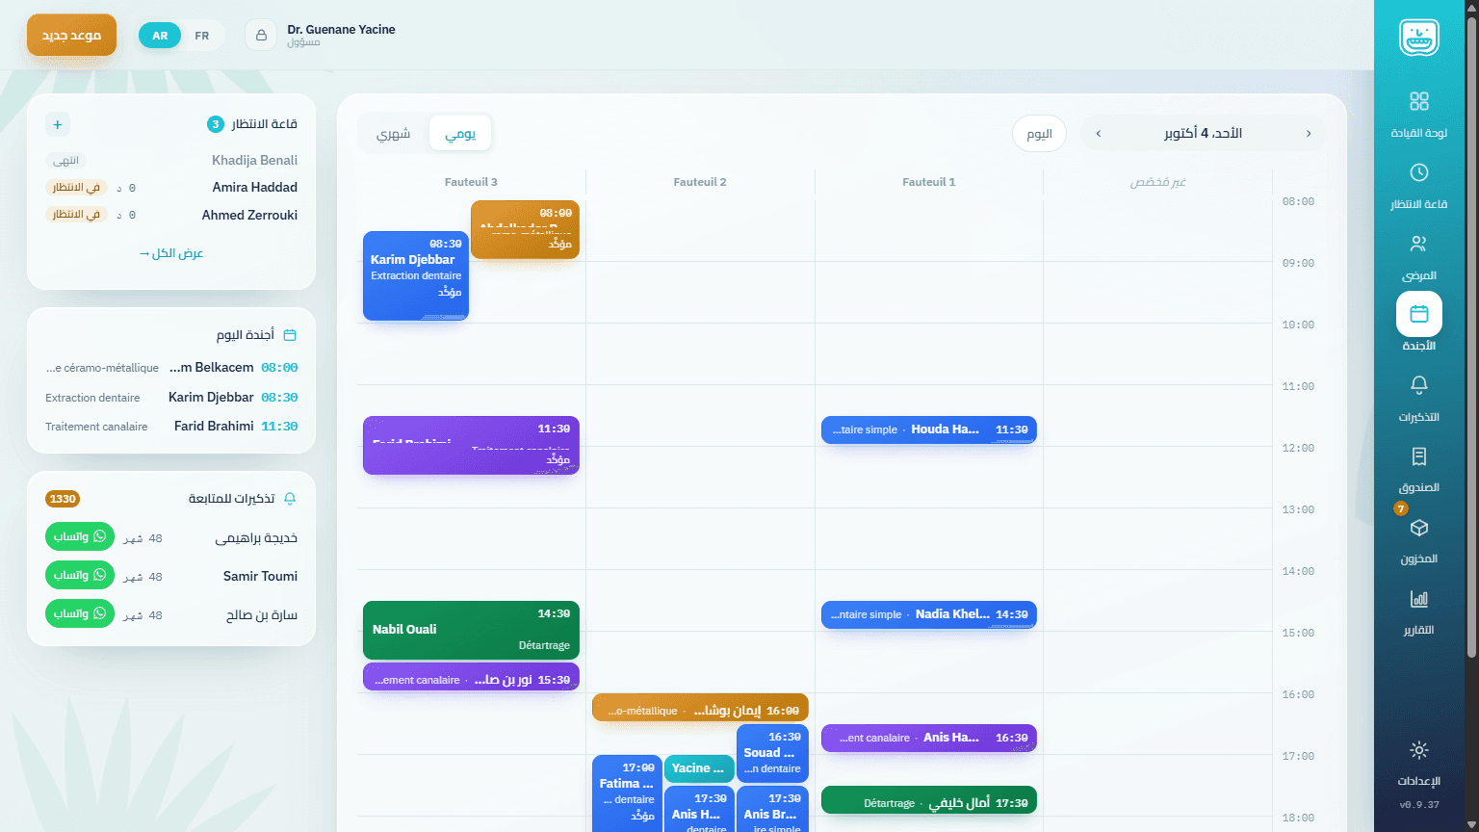
Task: Open the Houda Ha... 11:30 appointment
Action: point(929,429)
